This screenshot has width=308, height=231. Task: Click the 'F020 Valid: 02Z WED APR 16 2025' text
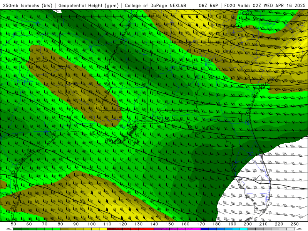pyautogui.click(x=265, y=6)
